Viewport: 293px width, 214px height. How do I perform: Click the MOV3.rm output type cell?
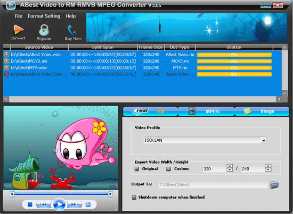[180, 61]
